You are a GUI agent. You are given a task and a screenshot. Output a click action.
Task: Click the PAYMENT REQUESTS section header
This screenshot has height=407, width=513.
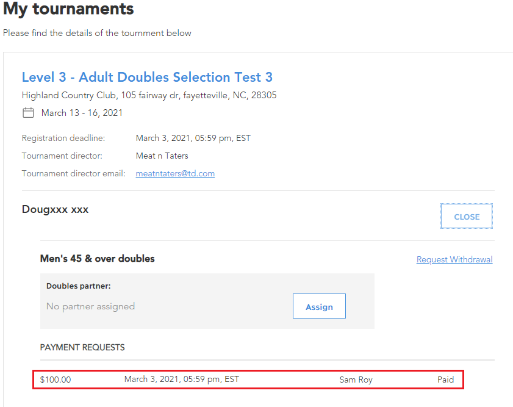click(x=82, y=347)
